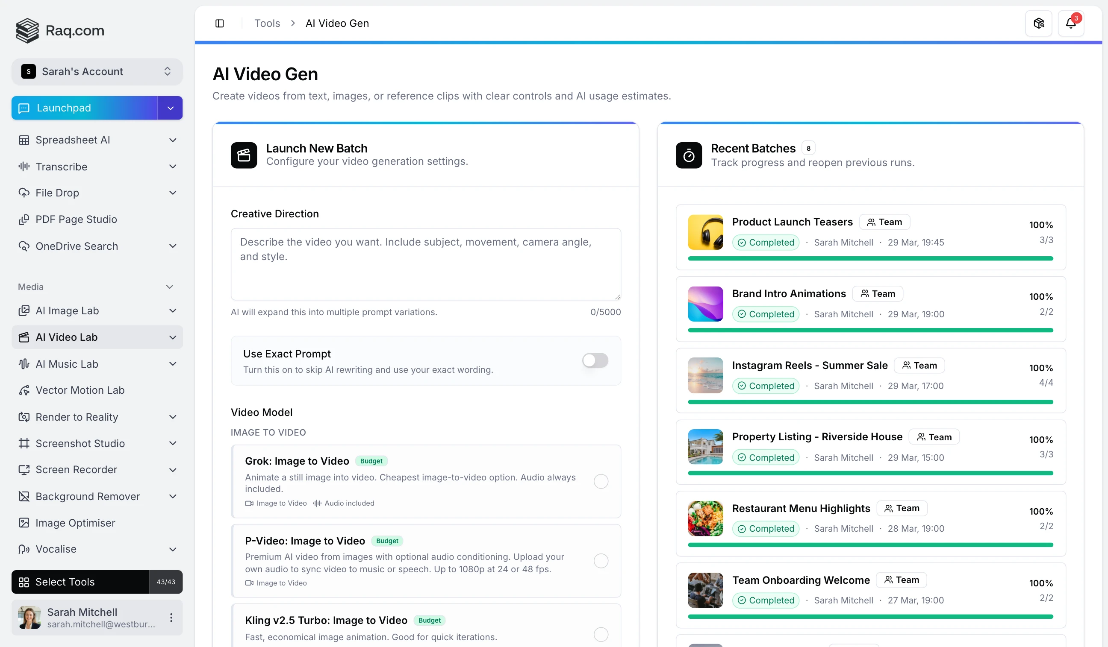The width and height of the screenshot is (1108, 647).
Task: Open the Spreadsheet AI tool
Action: pyautogui.click(x=72, y=140)
